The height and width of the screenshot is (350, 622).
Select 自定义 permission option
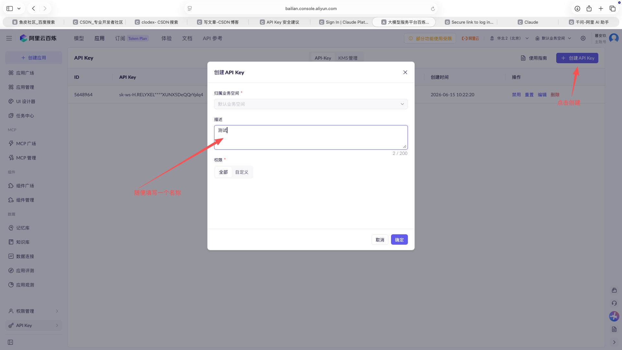(242, 172)
